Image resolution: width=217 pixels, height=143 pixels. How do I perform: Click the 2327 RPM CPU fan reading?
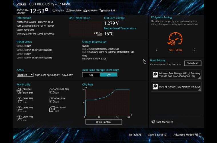[x=28, y=93]
